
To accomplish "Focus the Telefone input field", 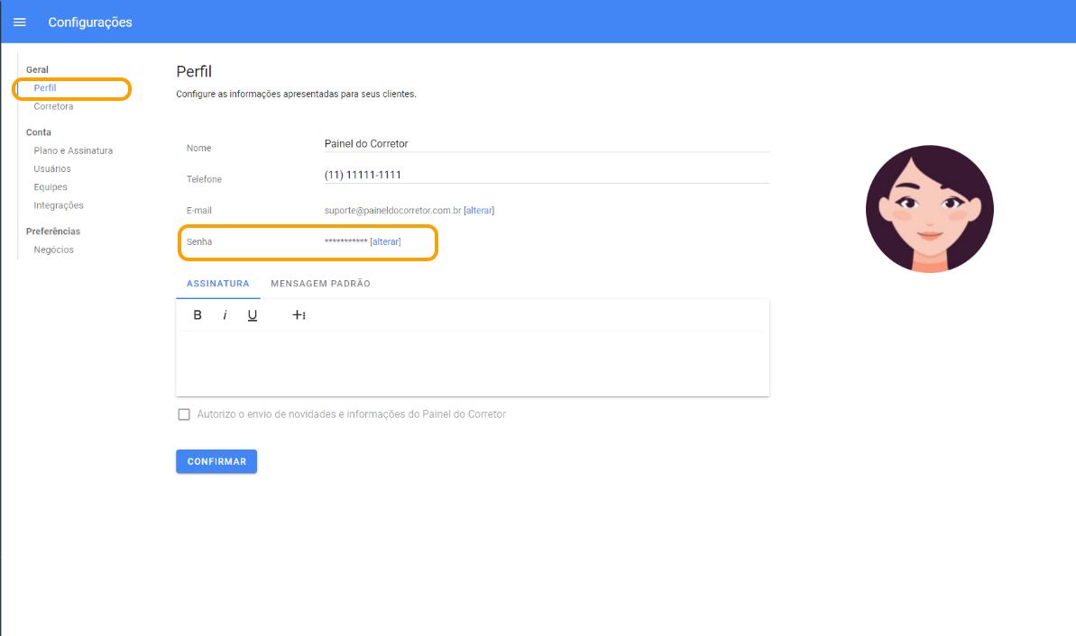I will (547, 175).
